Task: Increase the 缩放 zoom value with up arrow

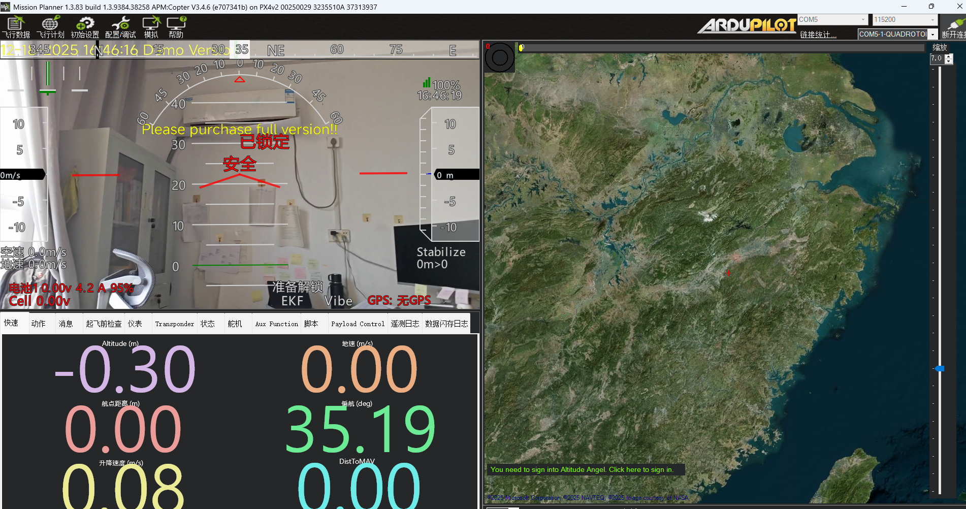Action: 949,56
